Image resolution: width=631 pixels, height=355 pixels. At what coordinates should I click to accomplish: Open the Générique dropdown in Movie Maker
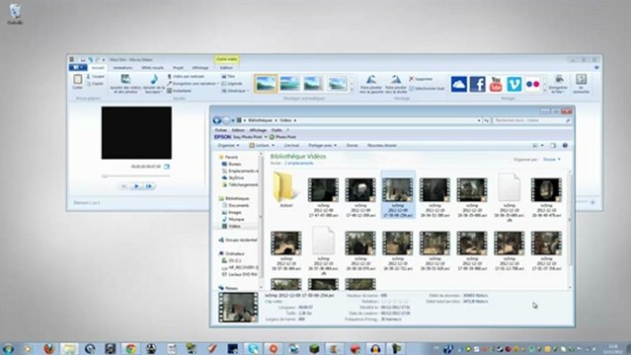(x=235, y=91)
